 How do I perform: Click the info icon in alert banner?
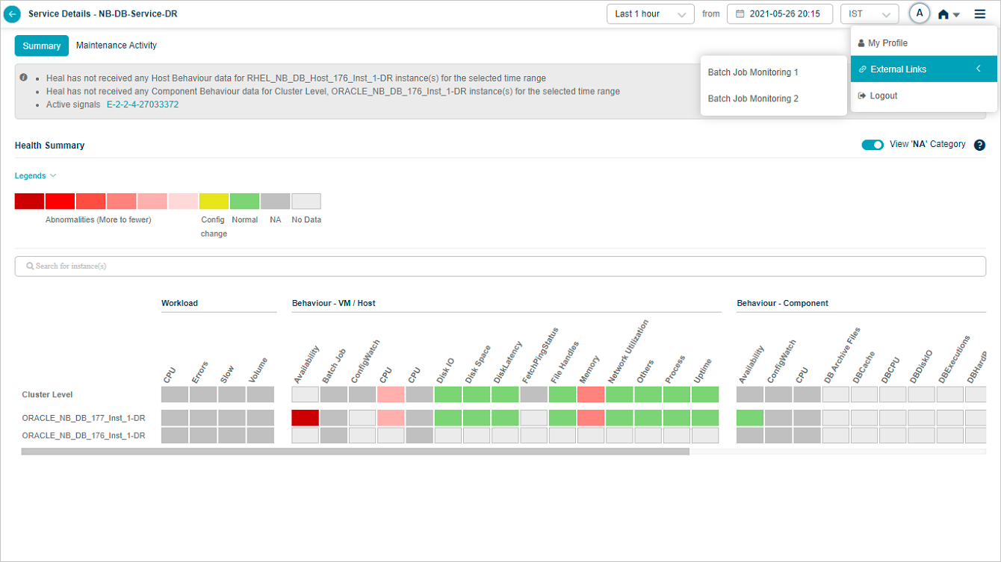coord(24,78)
